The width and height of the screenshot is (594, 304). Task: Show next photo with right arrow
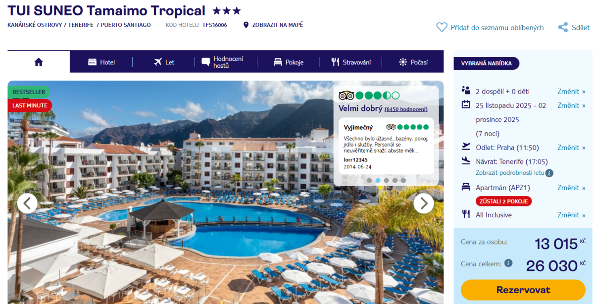pyautogui.click(x=424, y=203)
